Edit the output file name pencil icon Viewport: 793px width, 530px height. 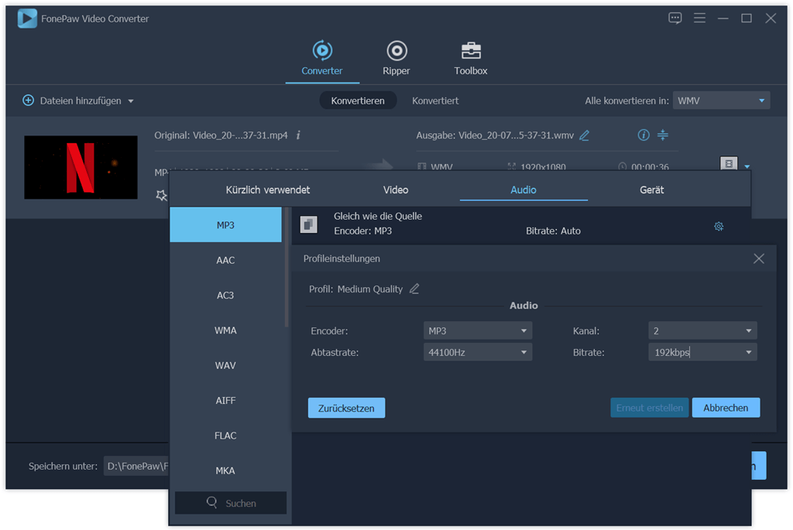point(584,135)
